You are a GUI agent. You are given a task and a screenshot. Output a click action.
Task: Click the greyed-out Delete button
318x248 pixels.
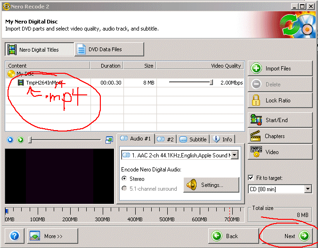click(x=280, y=84)
